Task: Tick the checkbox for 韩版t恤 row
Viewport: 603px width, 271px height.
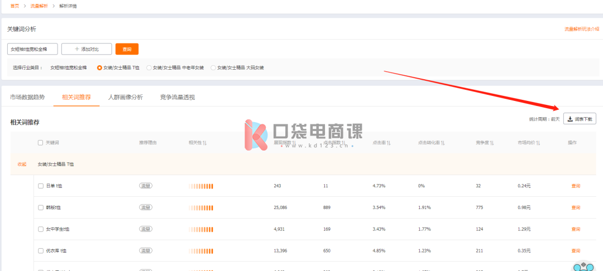Action: click(x=40, y=207)
